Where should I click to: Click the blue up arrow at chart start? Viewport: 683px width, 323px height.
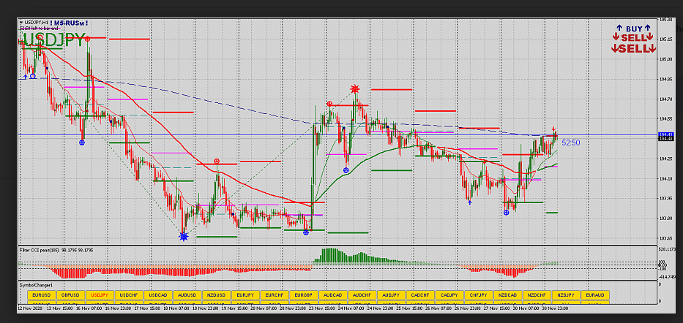pos(25,76)
